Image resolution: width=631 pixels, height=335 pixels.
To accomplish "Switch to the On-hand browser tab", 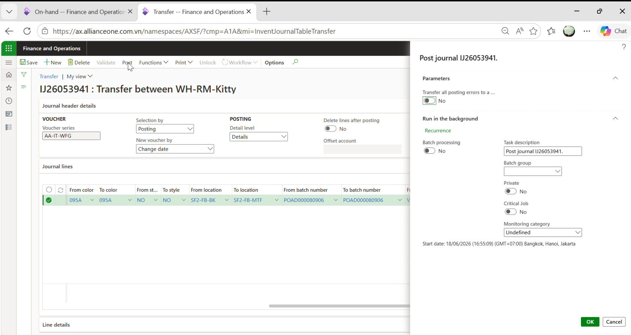I will click(x=78, y=12).
